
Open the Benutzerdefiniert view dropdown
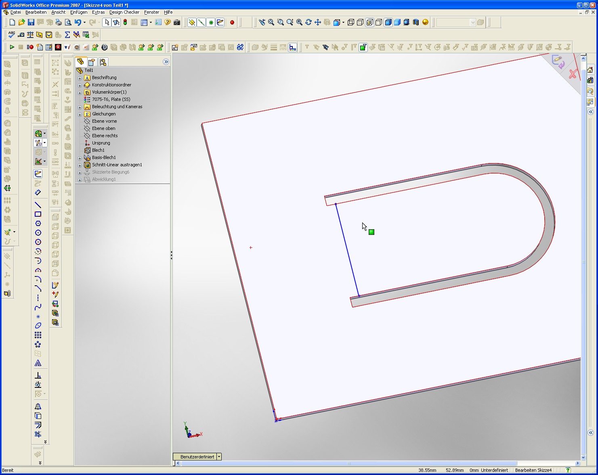(219, 457)
